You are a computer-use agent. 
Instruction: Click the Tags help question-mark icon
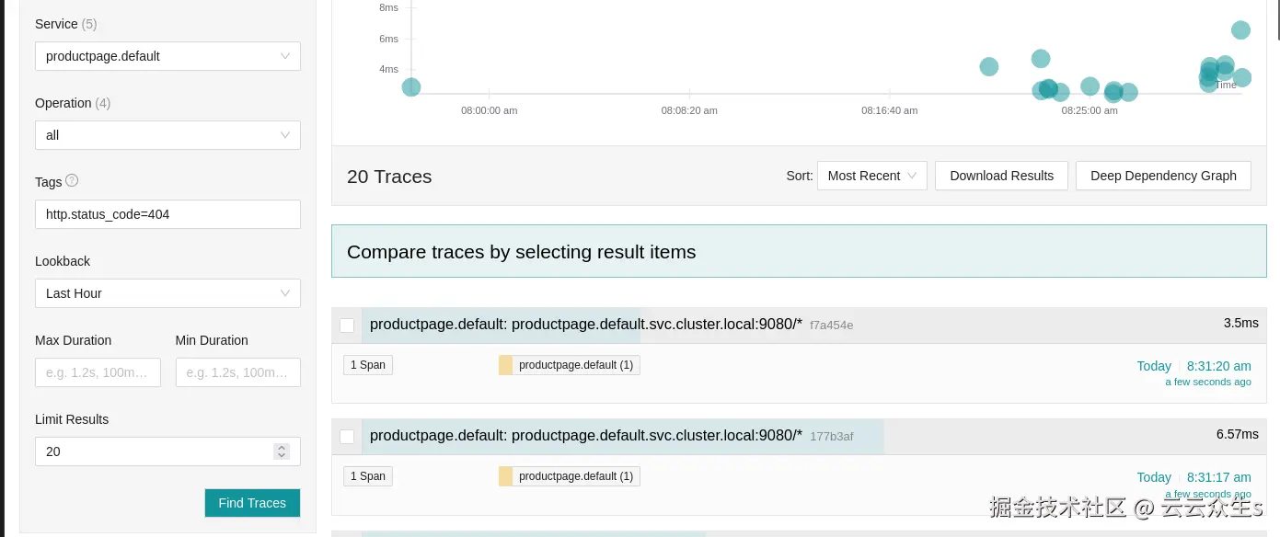click(x=72, y=181)
